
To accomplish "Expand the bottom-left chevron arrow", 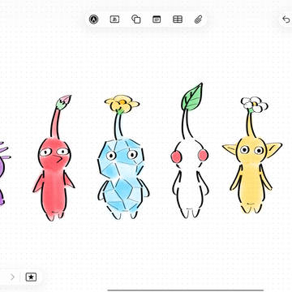I will coord(12,277).
